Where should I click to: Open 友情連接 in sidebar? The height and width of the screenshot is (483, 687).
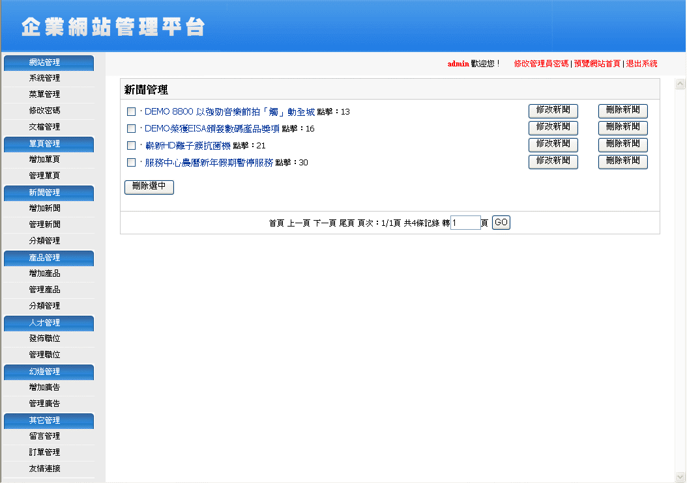pos(44,469)
